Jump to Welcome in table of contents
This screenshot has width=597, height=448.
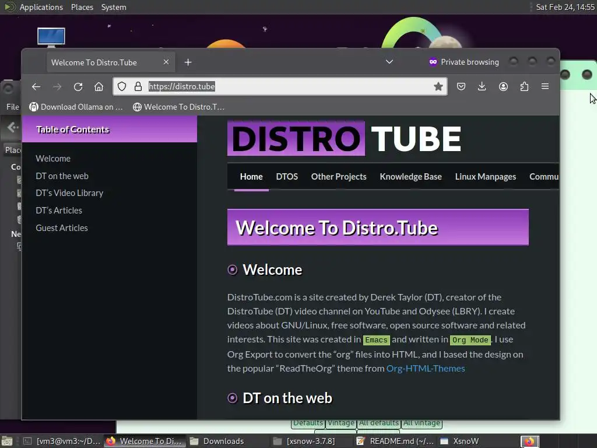(53, 159)
